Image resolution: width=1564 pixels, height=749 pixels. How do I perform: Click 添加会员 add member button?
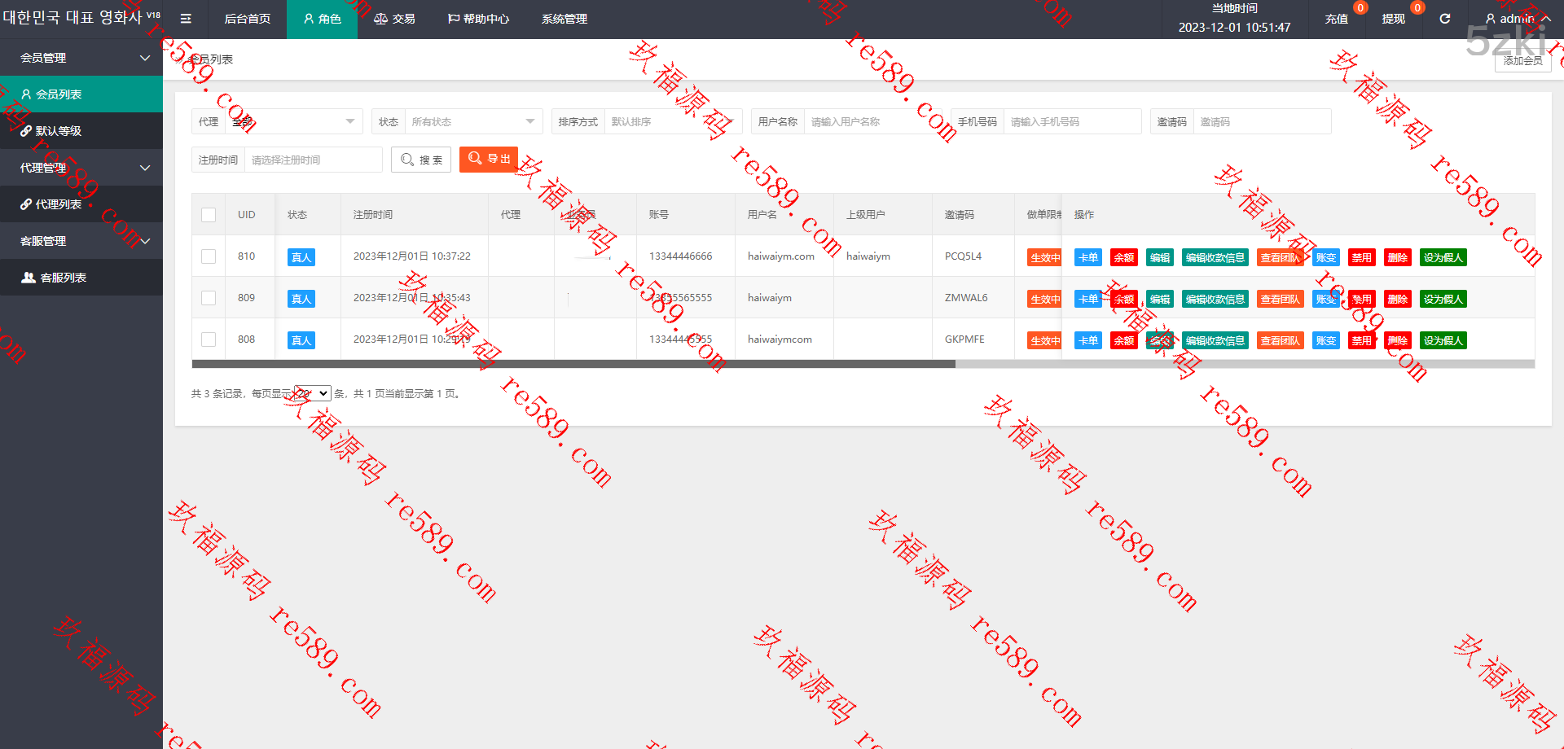tap(1522, 61)
